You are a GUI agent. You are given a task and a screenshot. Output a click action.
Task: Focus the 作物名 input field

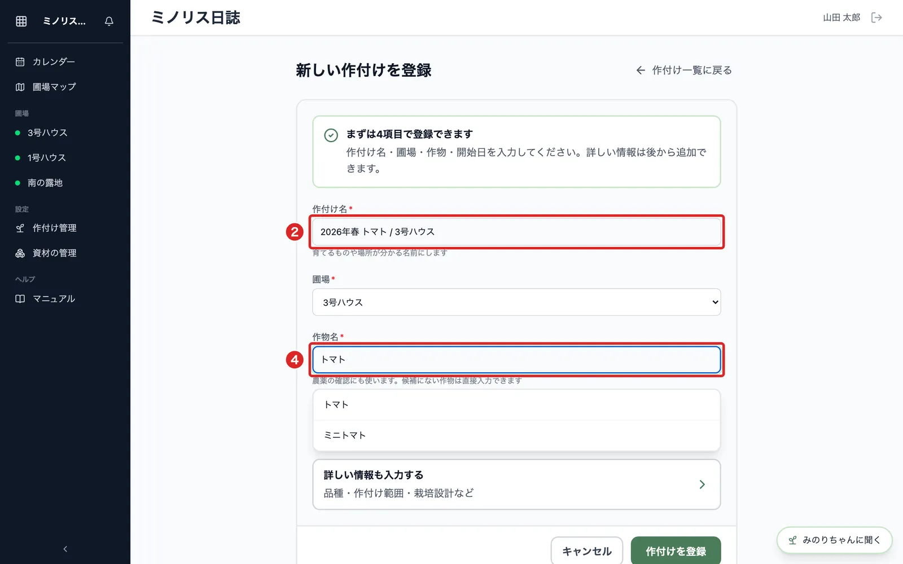[x=516, y=360]
